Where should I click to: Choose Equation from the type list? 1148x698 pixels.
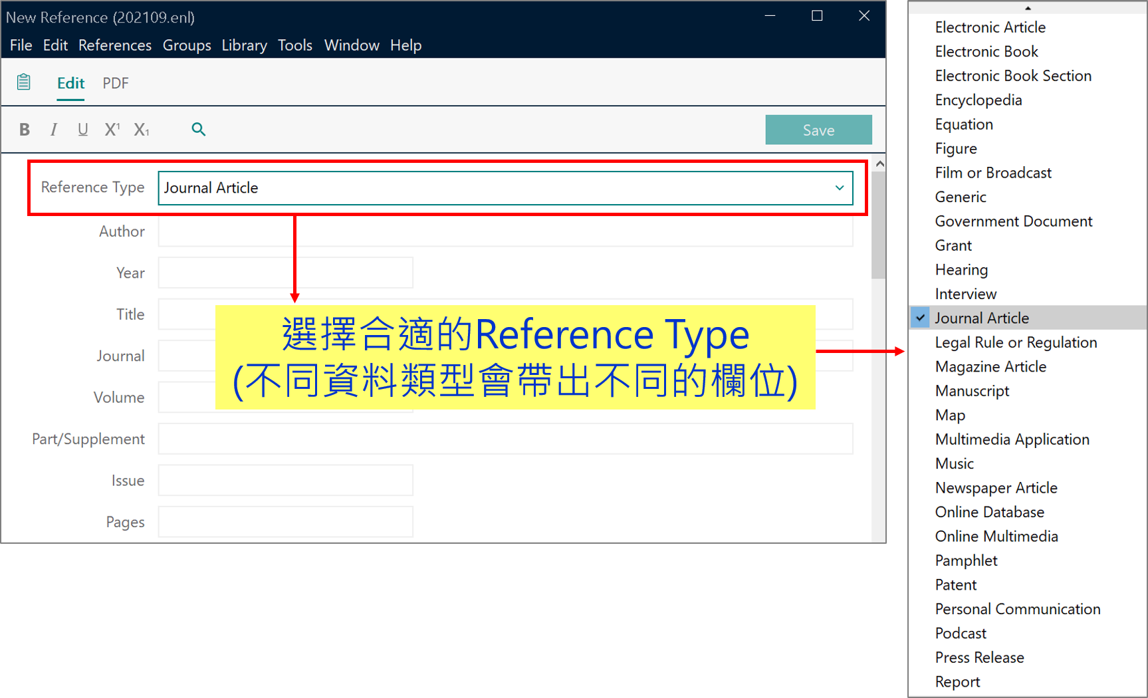[x=964, y=124]
